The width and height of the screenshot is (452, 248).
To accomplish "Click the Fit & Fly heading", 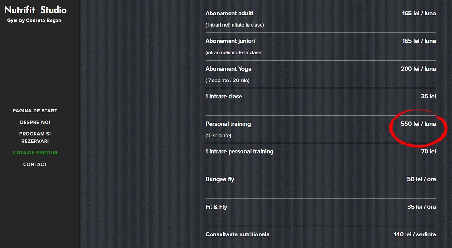I will 216,207.
